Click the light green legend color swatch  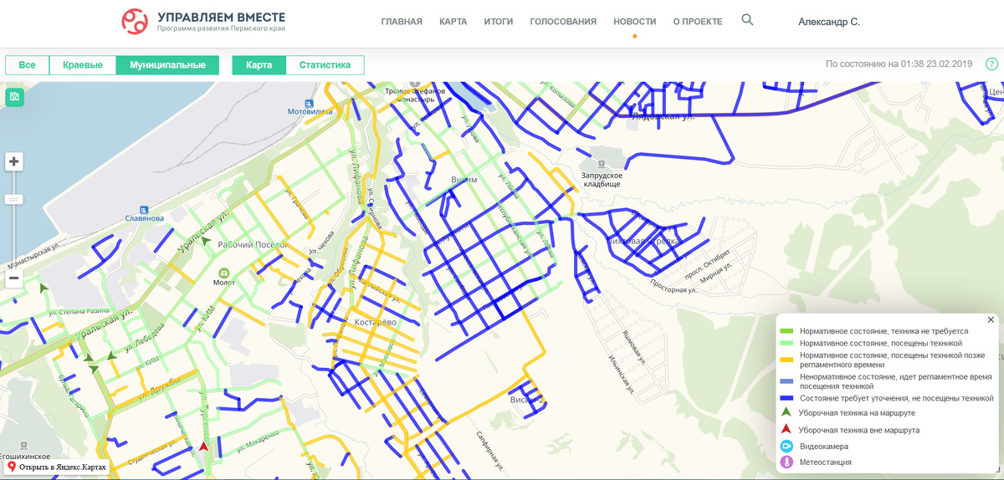(786, 344)
